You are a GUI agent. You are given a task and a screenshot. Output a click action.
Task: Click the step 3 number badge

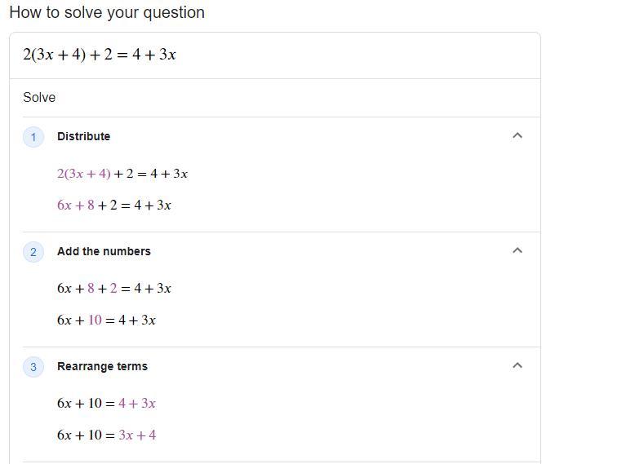tap(33, 367)
